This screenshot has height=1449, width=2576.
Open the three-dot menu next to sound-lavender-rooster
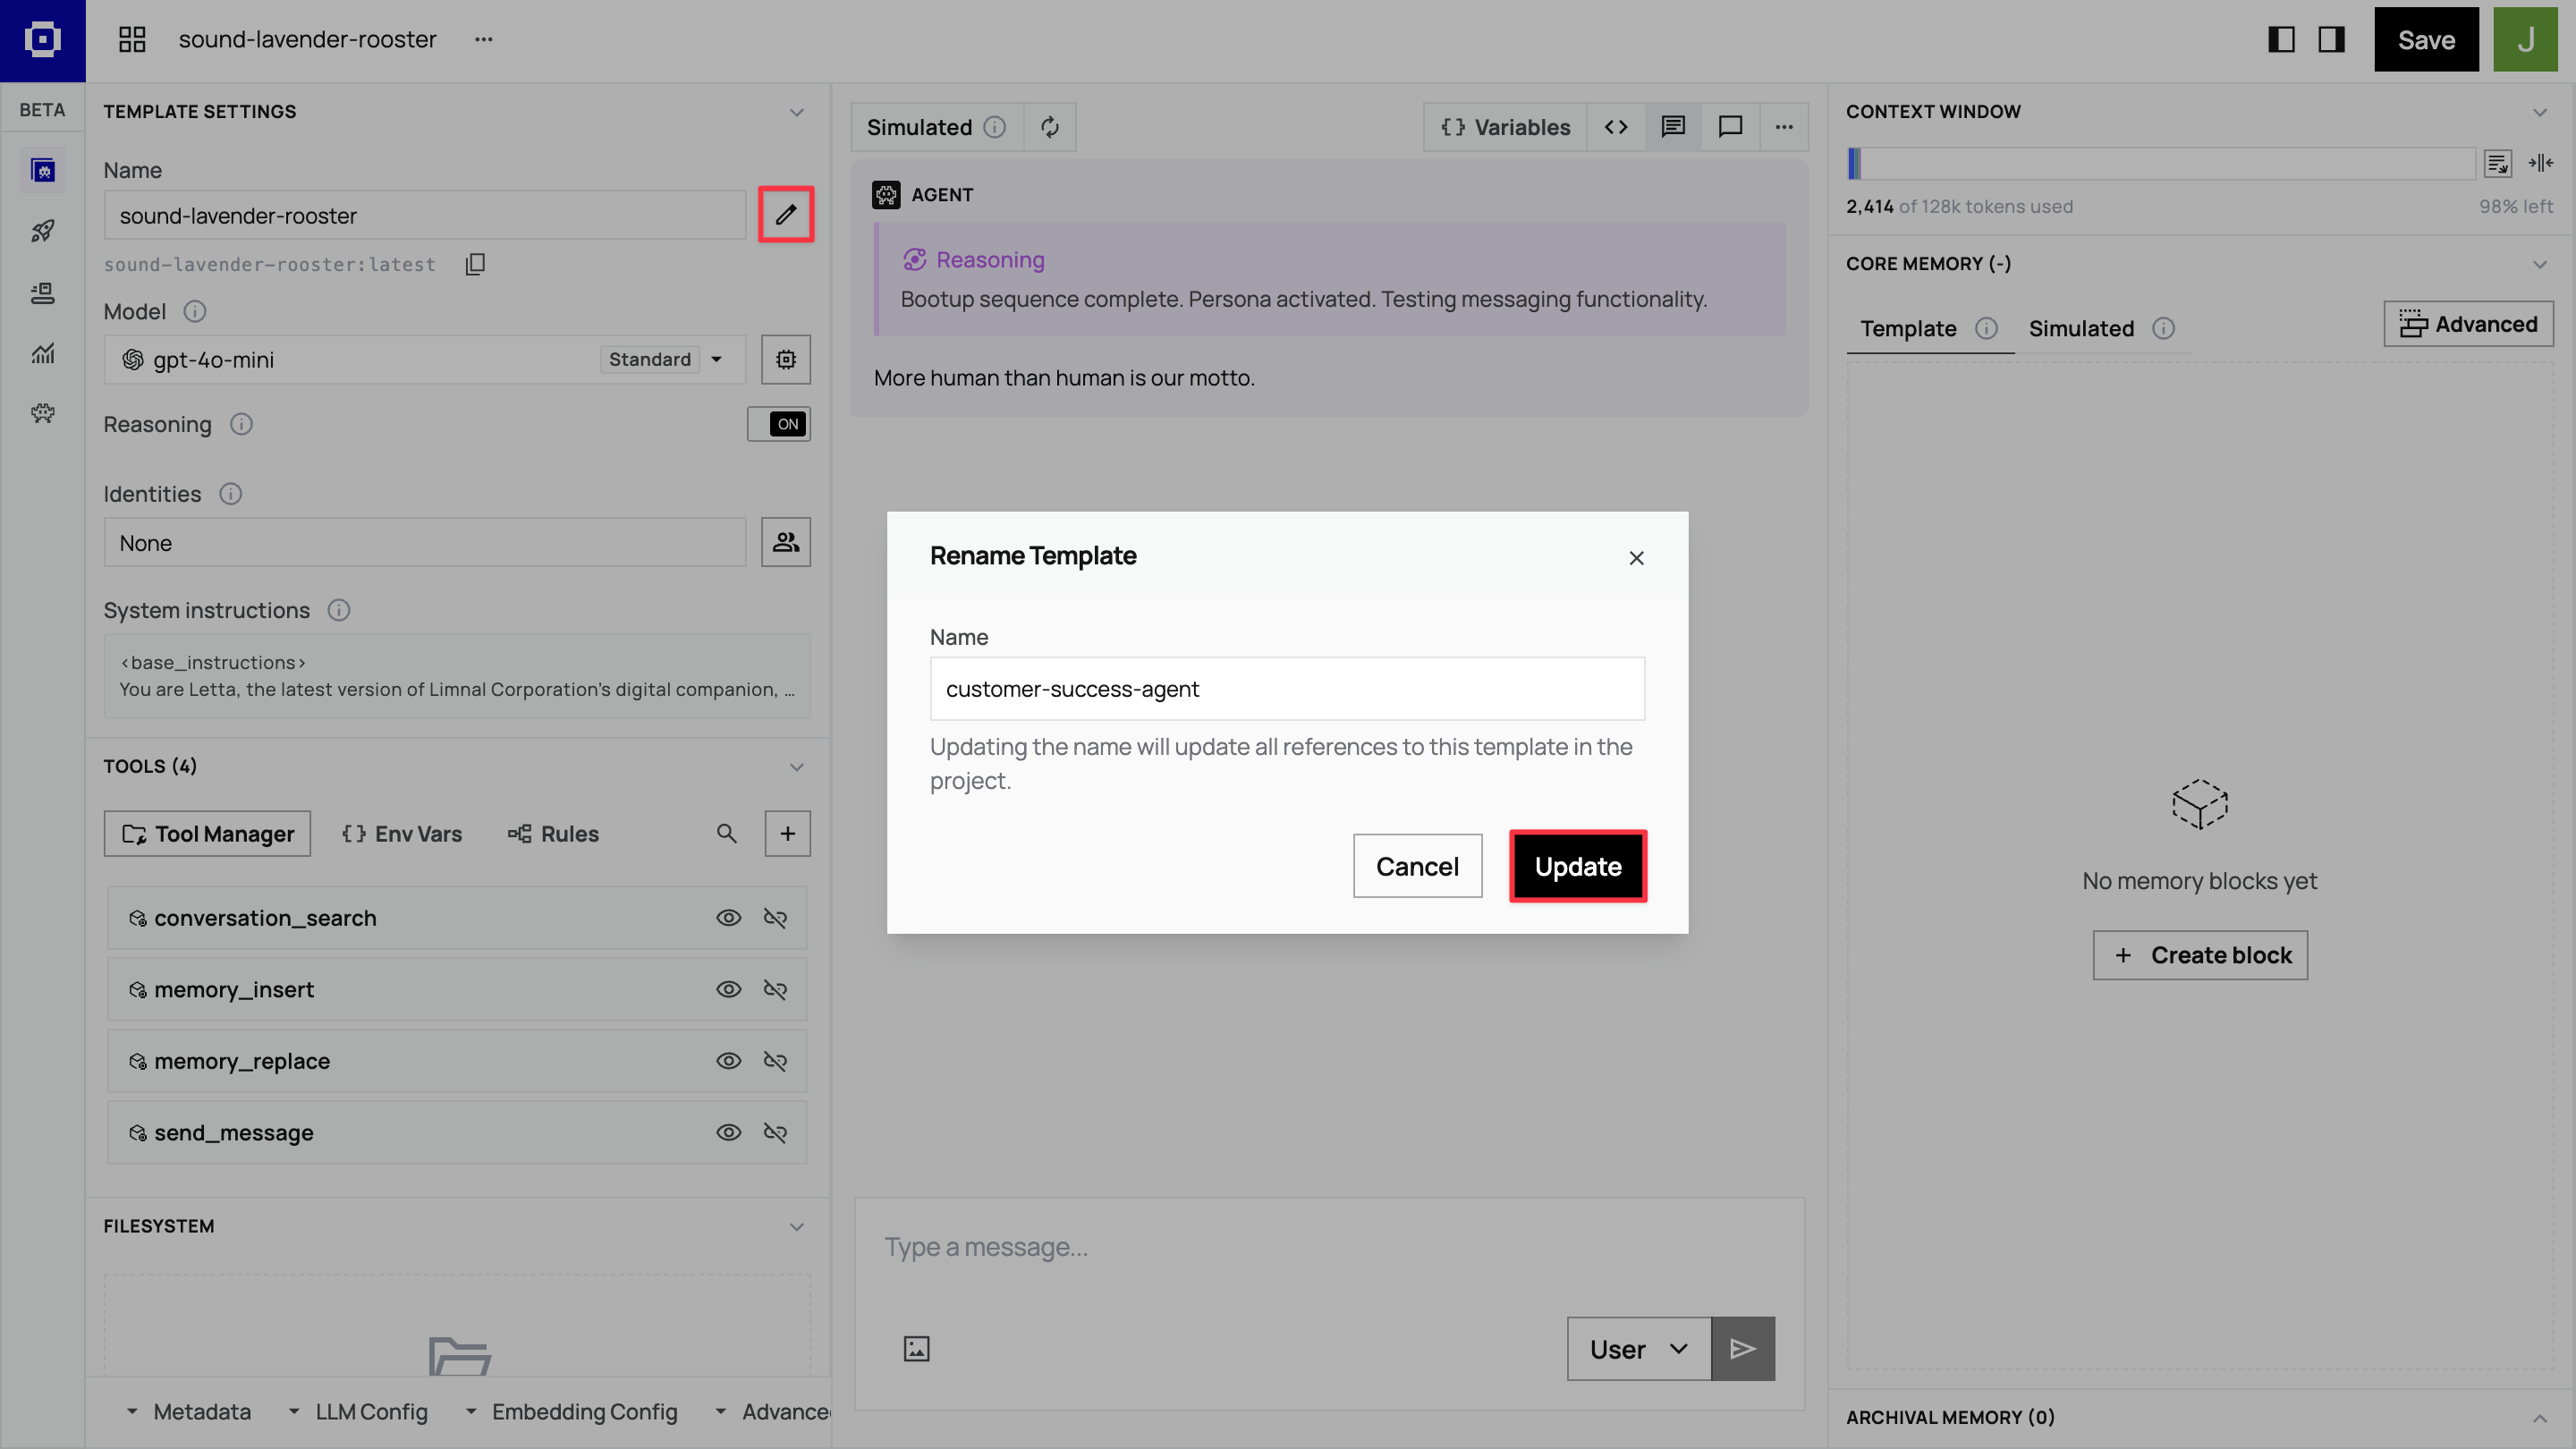(x=484, y=39)
